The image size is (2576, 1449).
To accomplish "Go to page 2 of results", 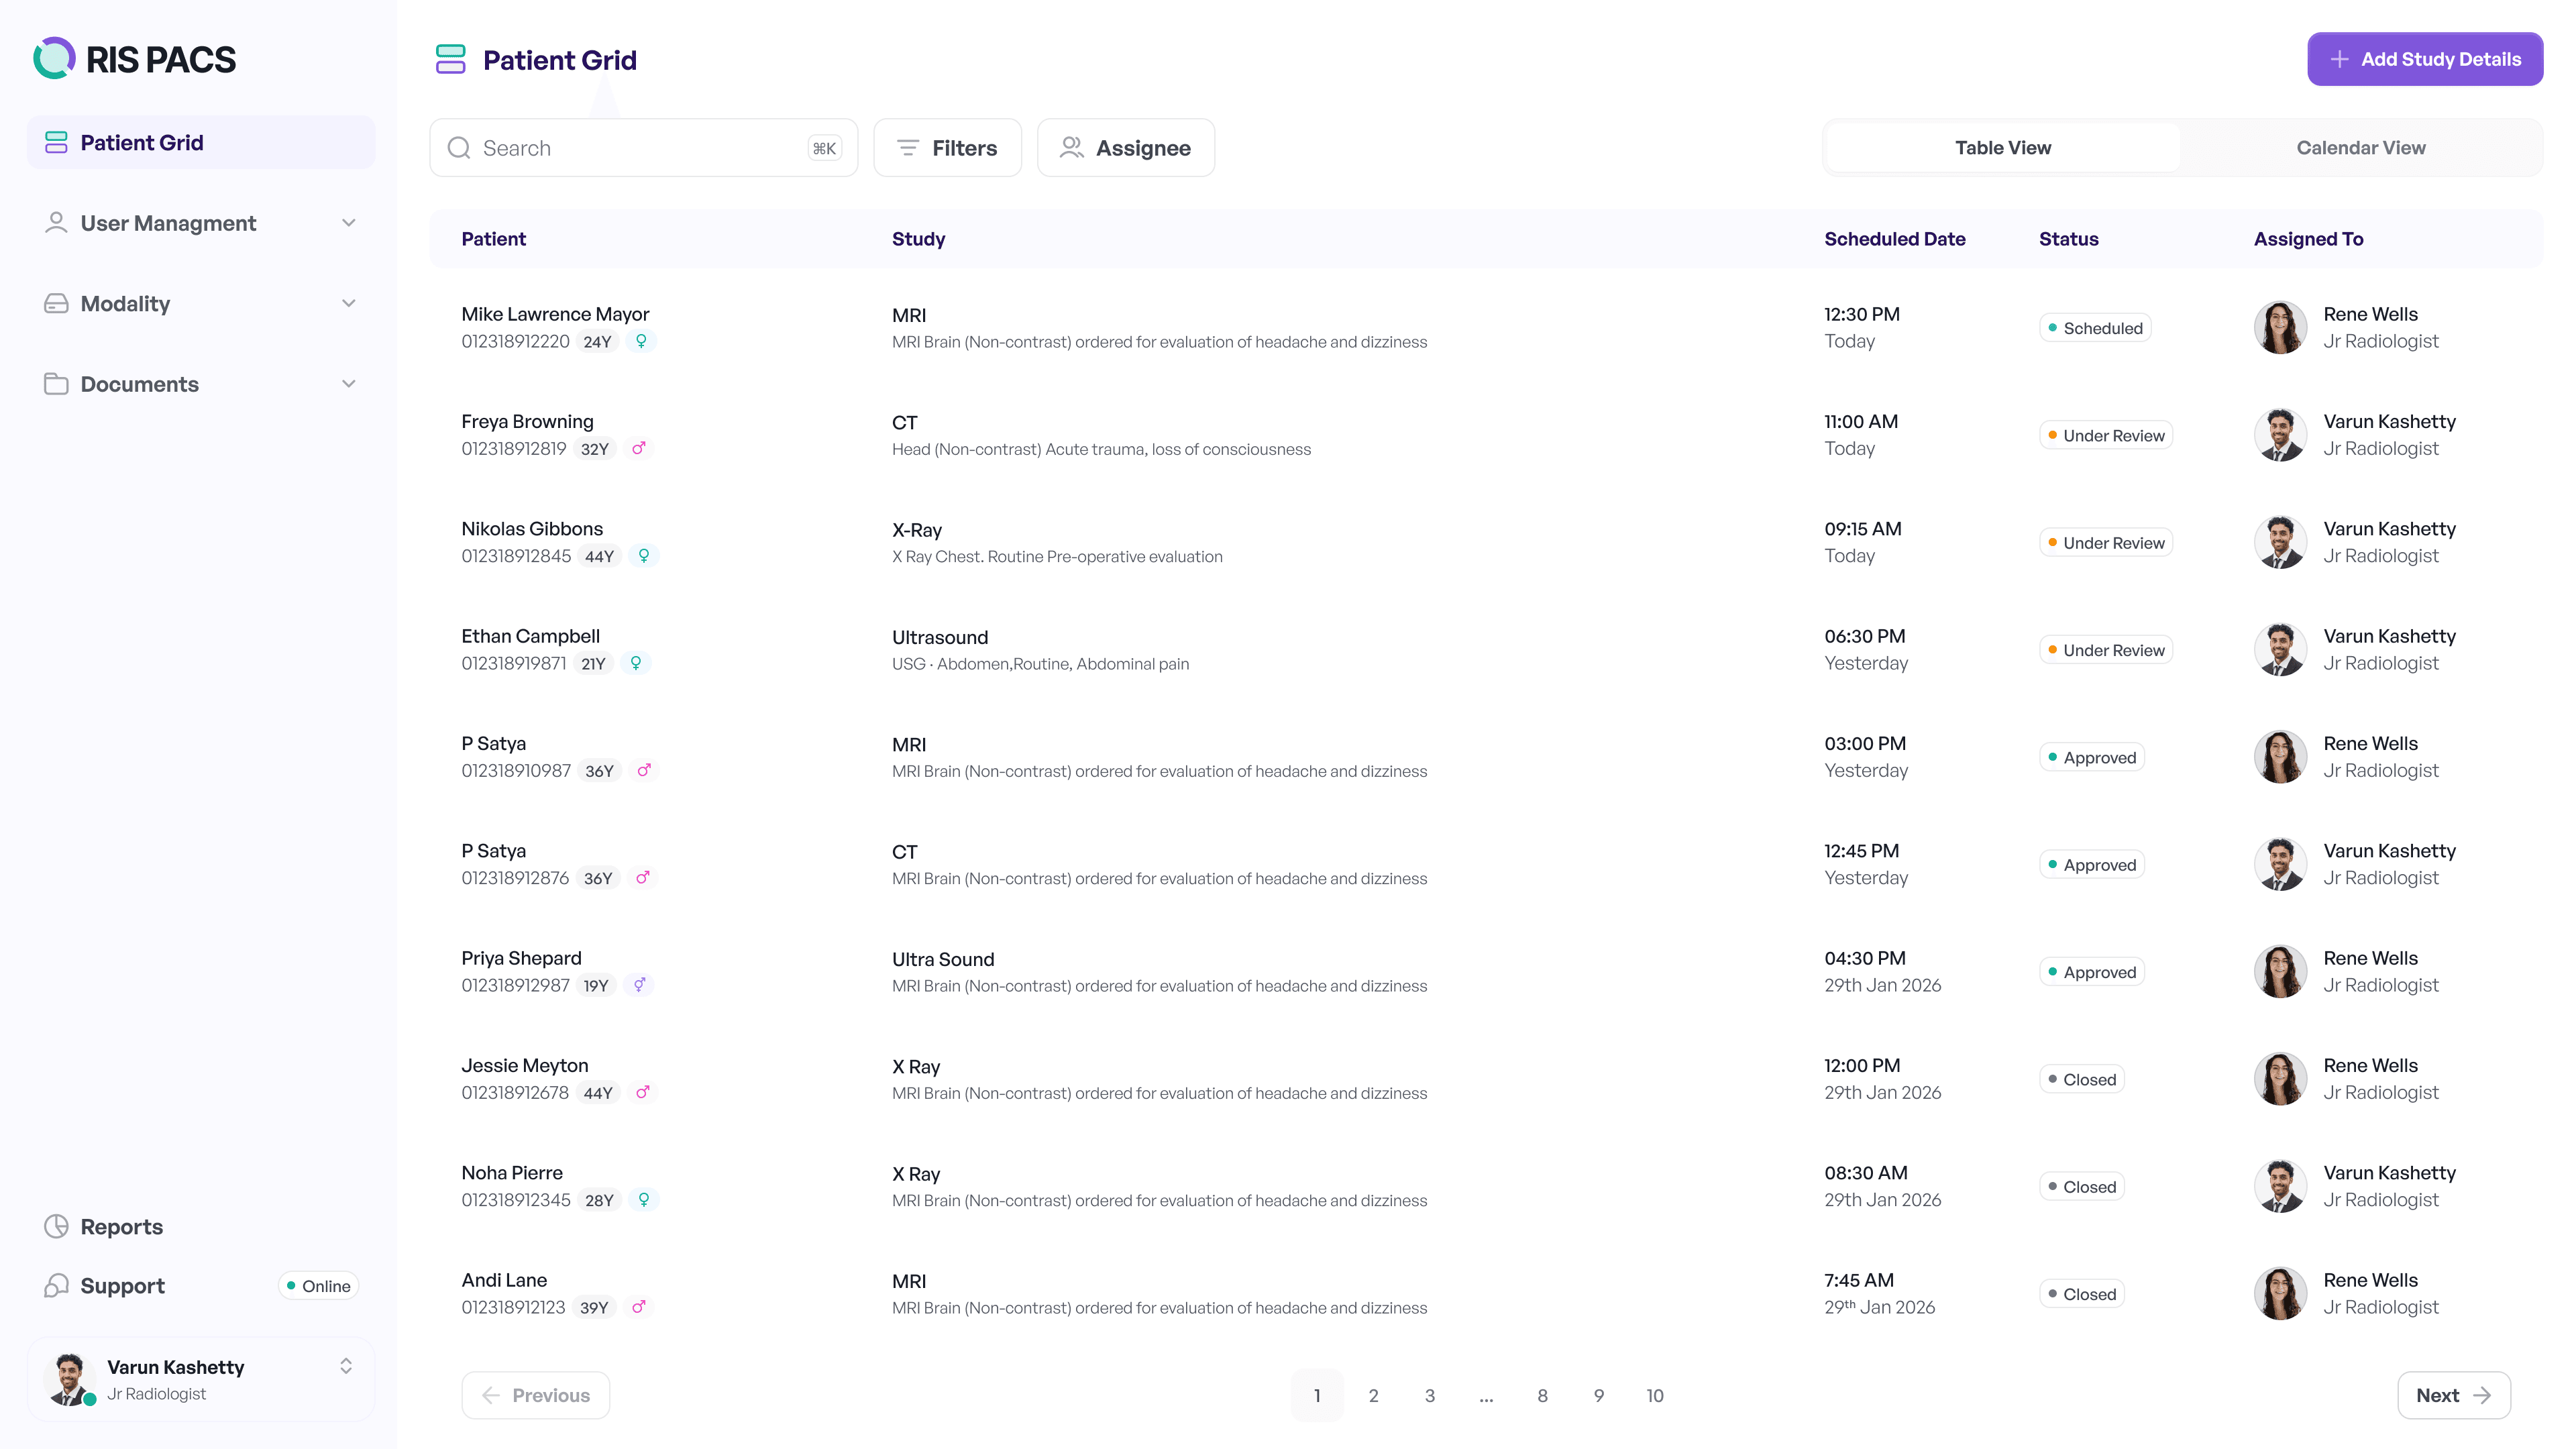I will 1373,1395.
